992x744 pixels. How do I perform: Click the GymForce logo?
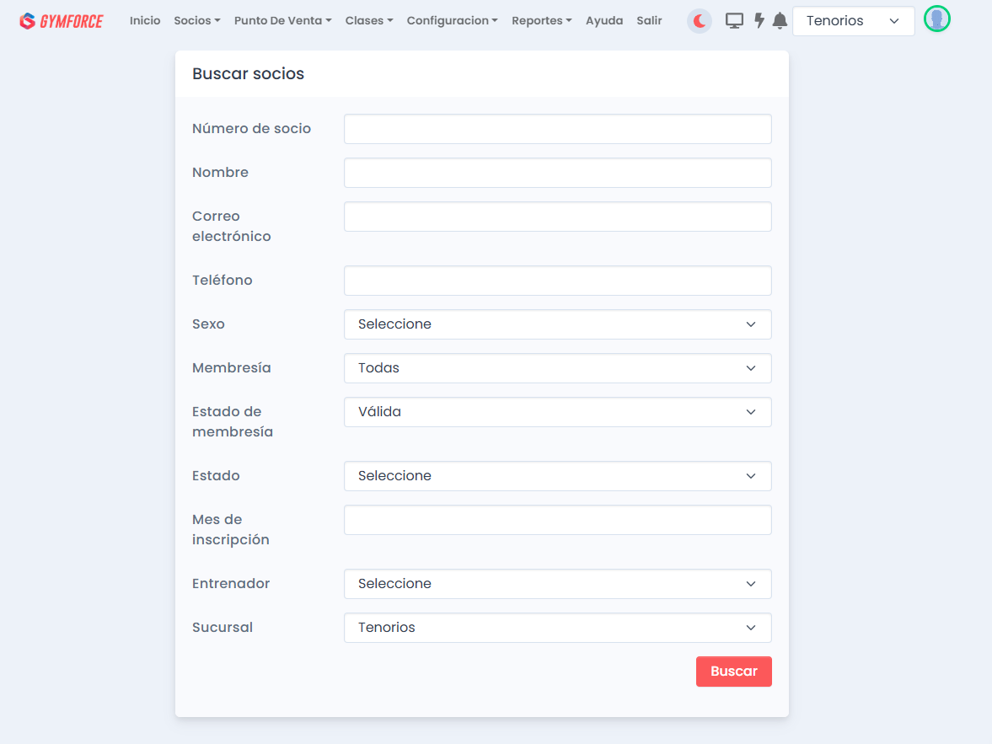coord(61,21)
